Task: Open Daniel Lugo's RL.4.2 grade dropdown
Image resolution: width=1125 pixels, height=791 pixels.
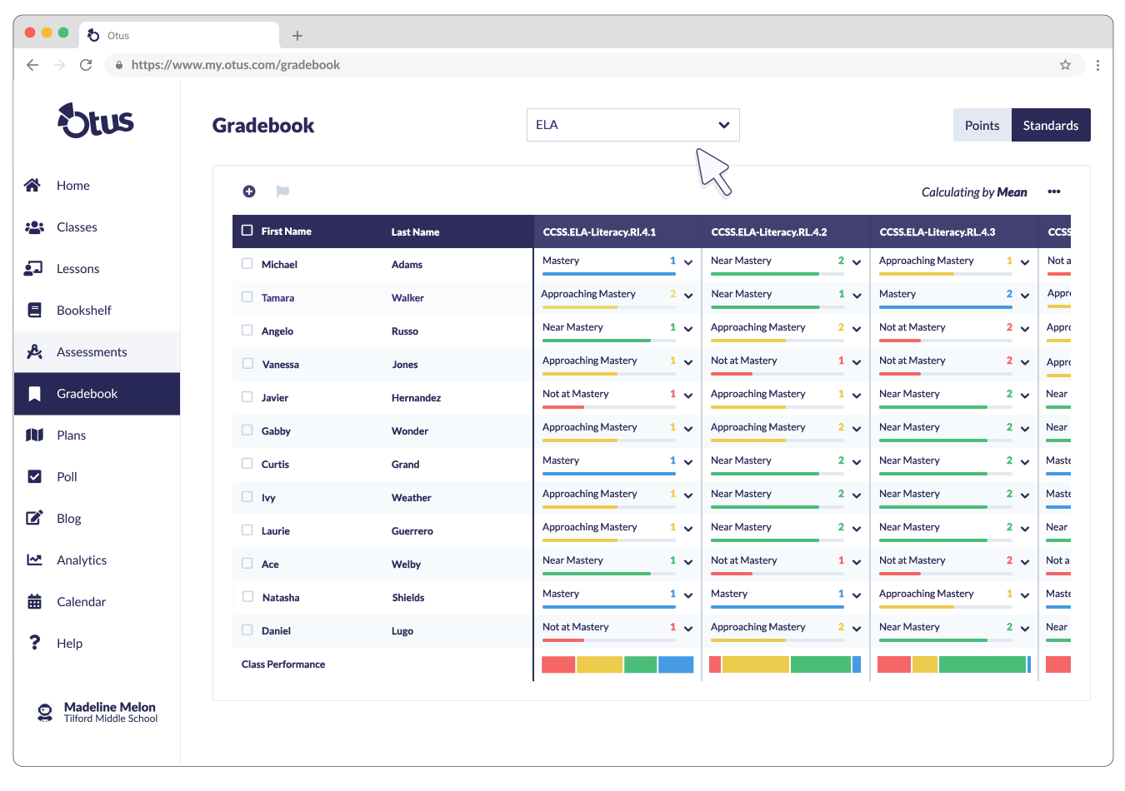Action: click(856, 628)
